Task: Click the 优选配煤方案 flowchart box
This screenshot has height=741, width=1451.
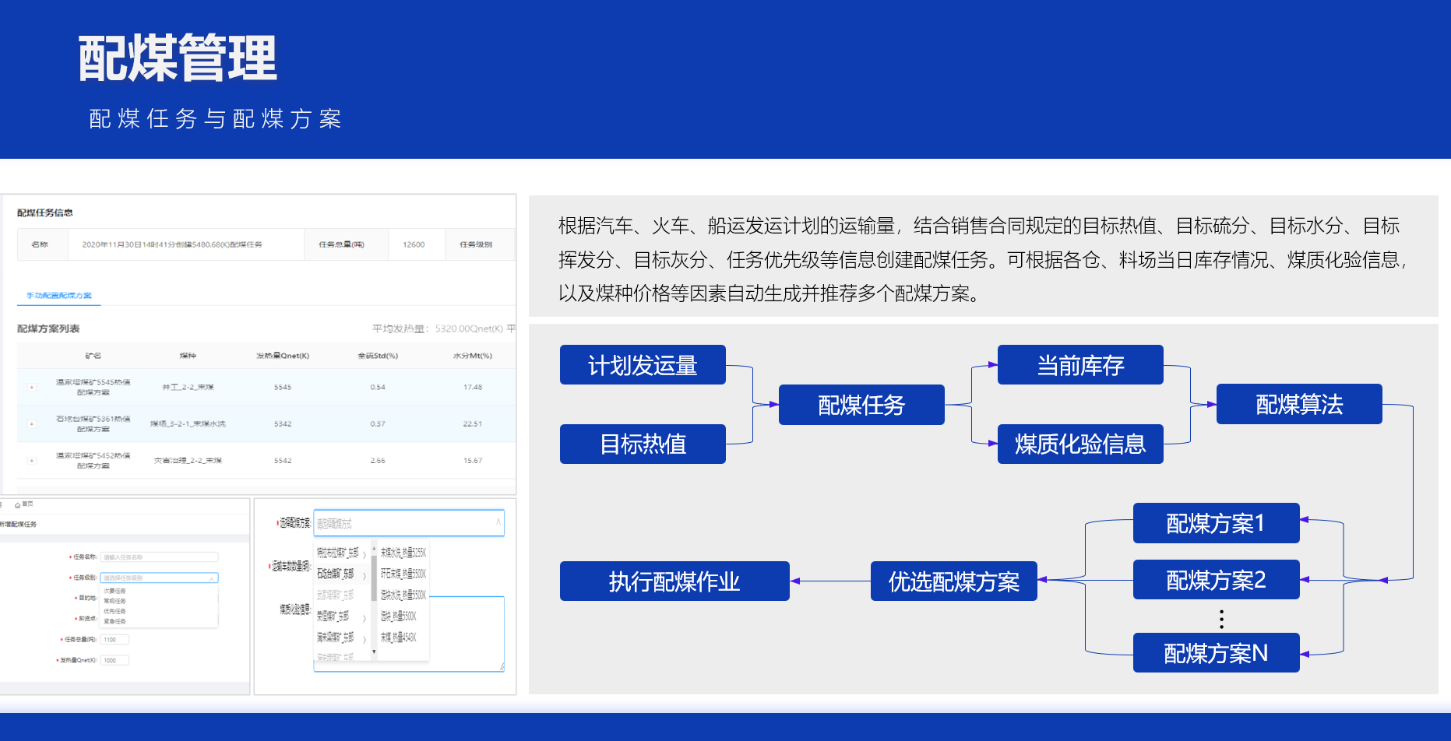Action: [x=953, y=581]
